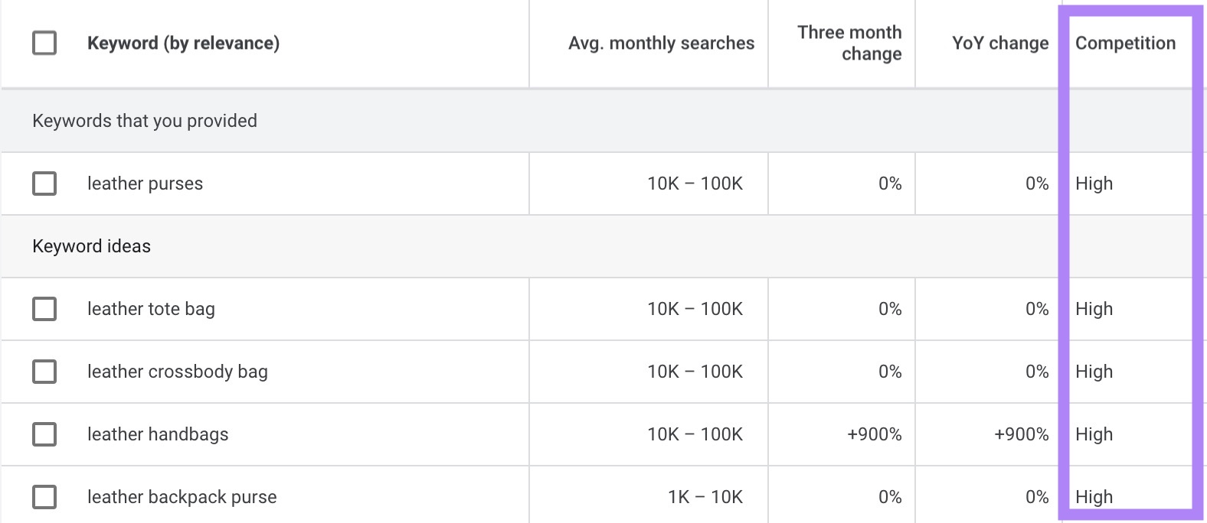Sort by Three month change column

[849, 43]
